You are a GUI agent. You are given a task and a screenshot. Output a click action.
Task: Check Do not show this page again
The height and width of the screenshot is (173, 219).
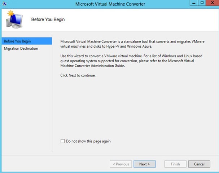pos(62,141)
